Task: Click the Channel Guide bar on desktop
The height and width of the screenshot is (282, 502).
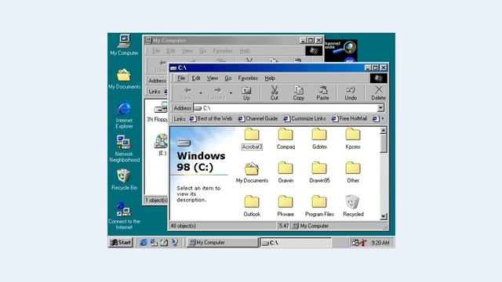Action: pos(340,50)
